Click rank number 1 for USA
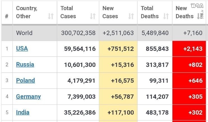Image resolution: width=208 pixels, height=122 pixels. pyautogui.click(x=7, y=49)
